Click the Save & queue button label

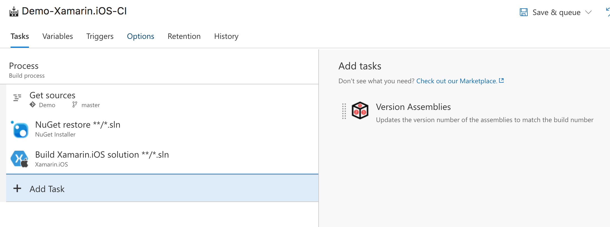(556, 12)
